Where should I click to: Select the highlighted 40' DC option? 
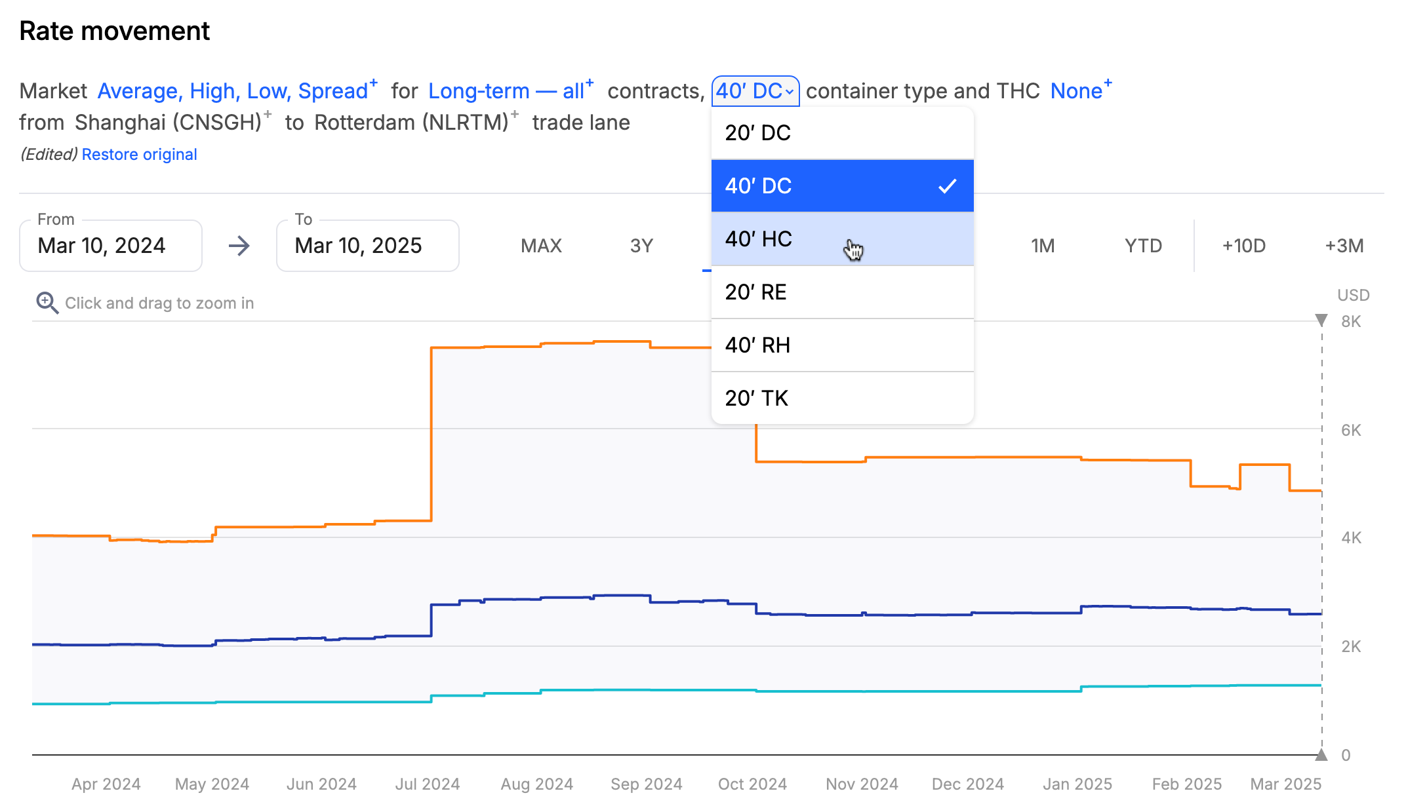pyautogui.click(x=843, y=186)
